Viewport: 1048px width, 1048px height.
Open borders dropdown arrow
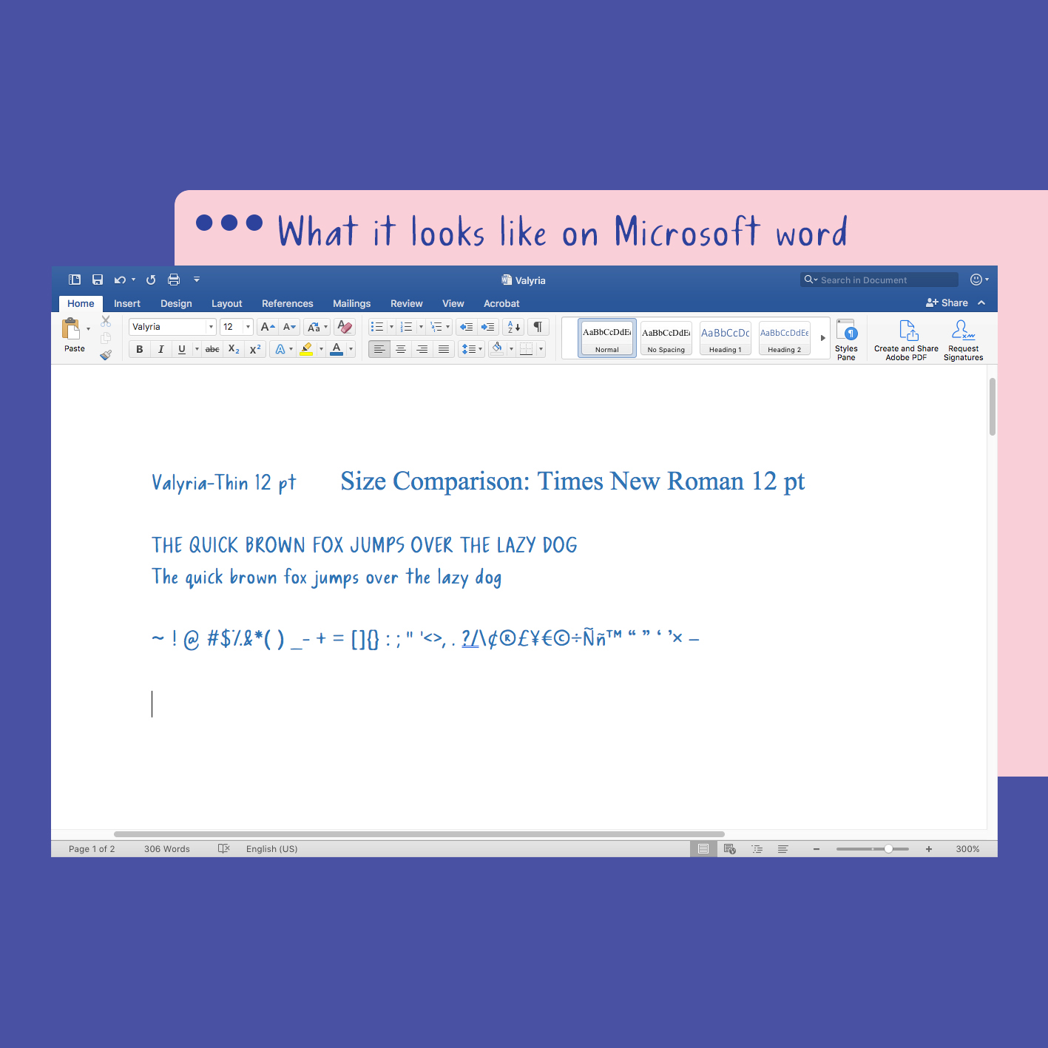click(541, 349)
